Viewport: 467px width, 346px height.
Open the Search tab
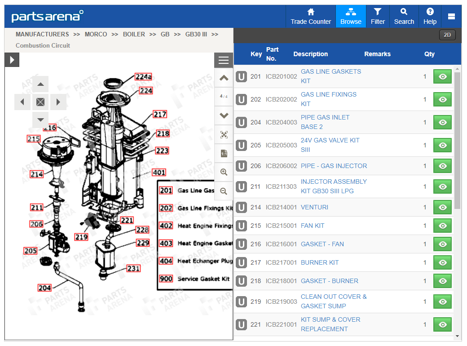(404, 16)
